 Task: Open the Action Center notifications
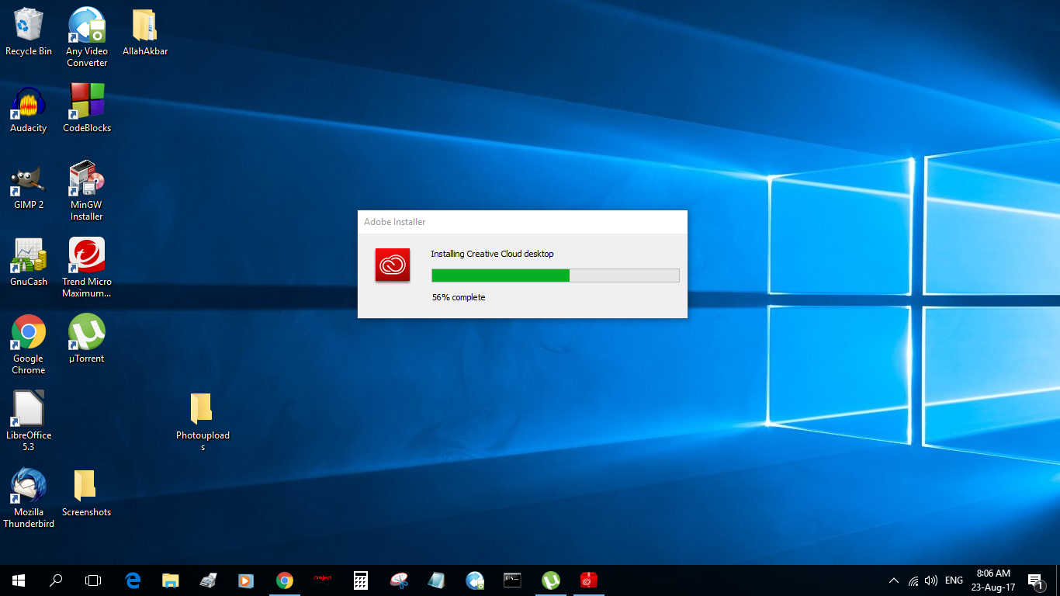[x=1035, y=580]
